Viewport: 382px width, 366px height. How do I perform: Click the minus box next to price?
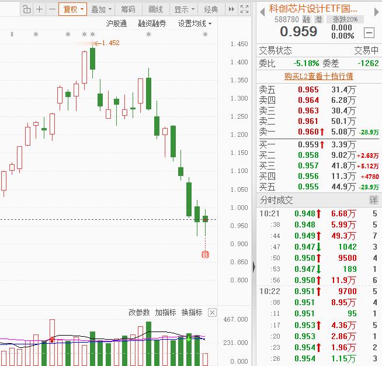point(369,32)
